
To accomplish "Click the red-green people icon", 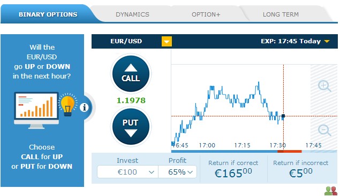I will click(x=331, y=191).
